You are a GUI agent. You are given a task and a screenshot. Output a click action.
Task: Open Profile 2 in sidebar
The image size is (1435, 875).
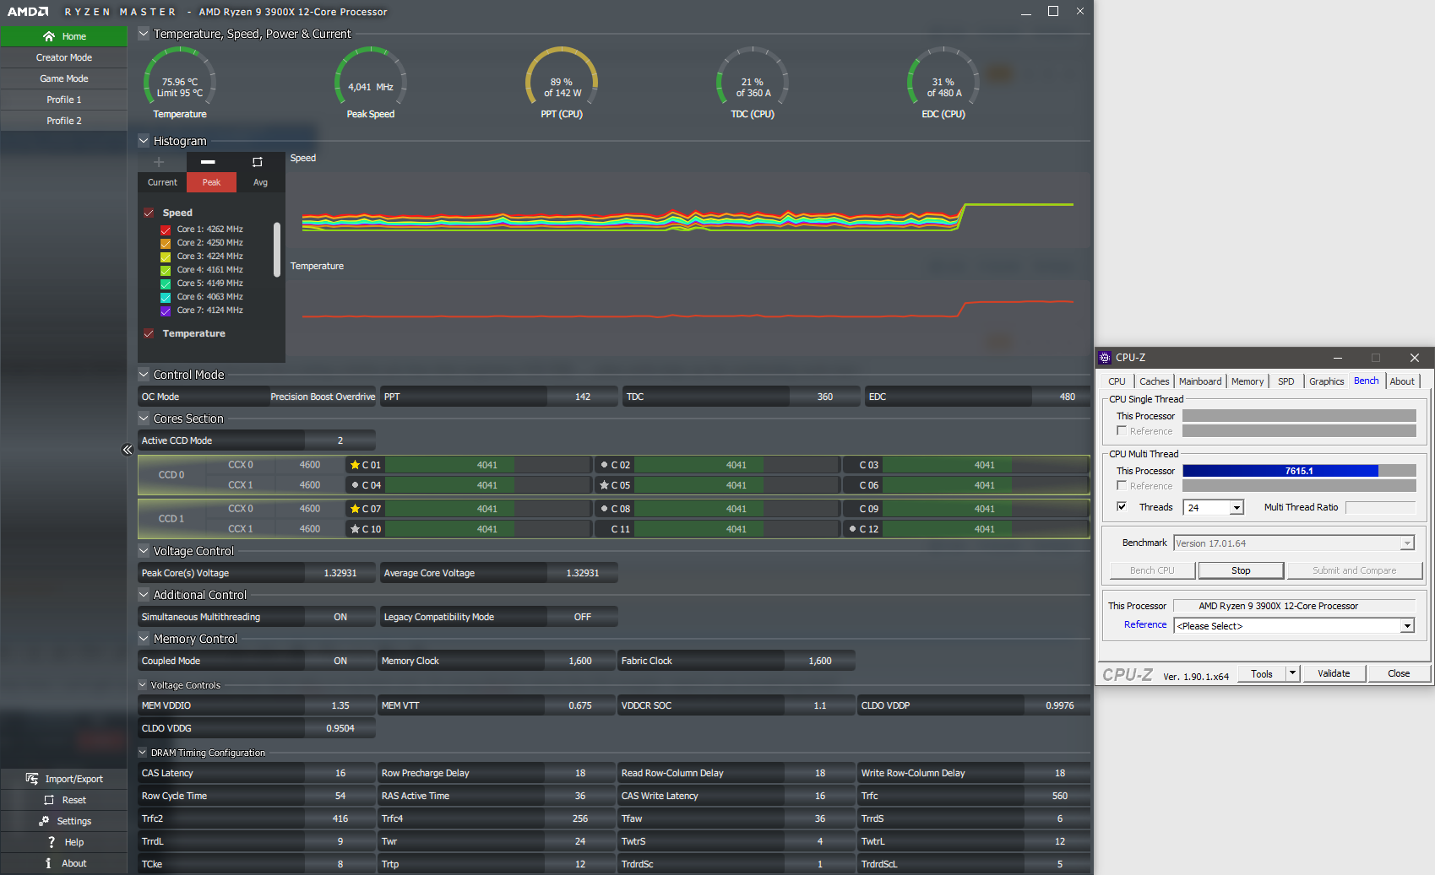(x=63, y=121)
